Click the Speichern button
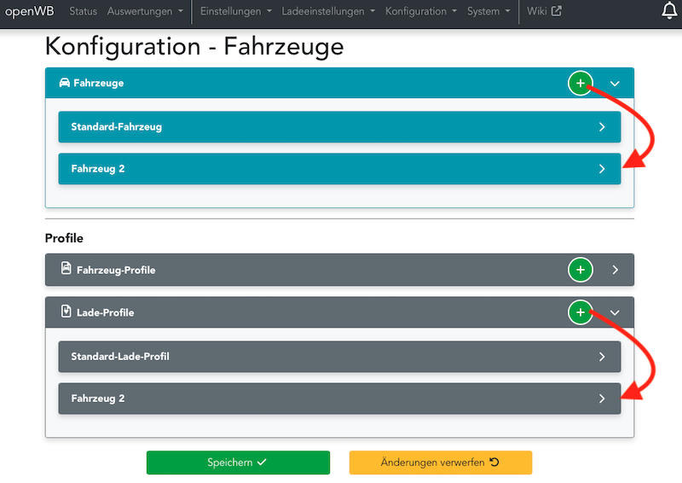The height and width of the screenshot is (483, 682). [x=238, y=463]
